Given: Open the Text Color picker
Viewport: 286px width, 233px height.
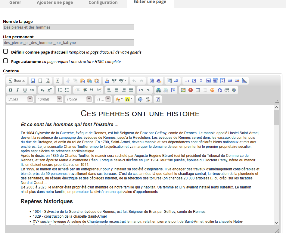Looking at the screenshot, I should tap(119, 99).
